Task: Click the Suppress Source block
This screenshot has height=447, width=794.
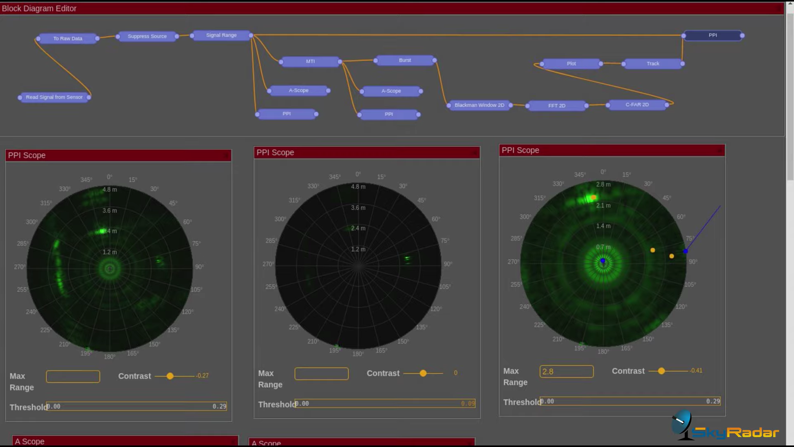Action: pos(147,36)
